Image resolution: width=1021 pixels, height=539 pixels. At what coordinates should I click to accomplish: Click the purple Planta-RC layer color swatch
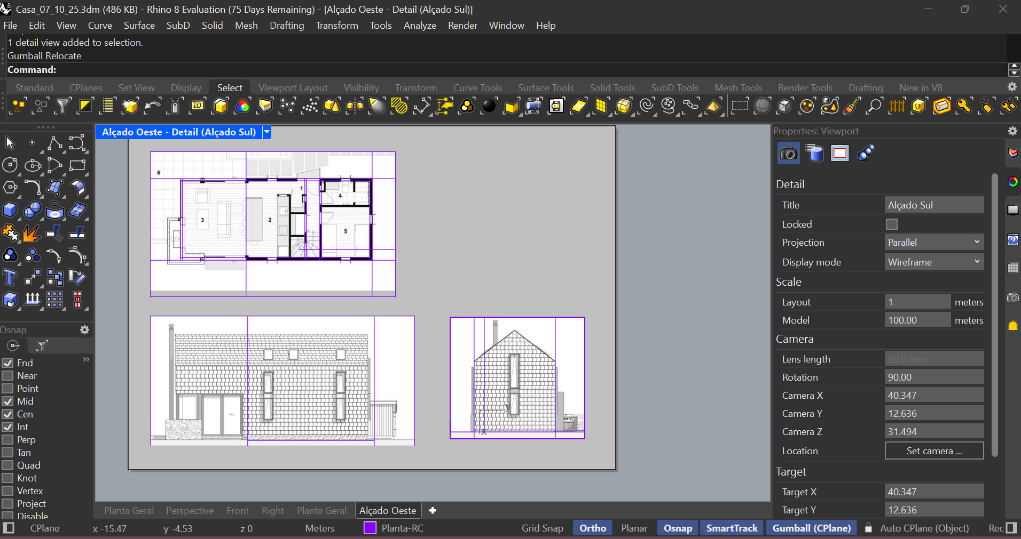coord(370,528)
